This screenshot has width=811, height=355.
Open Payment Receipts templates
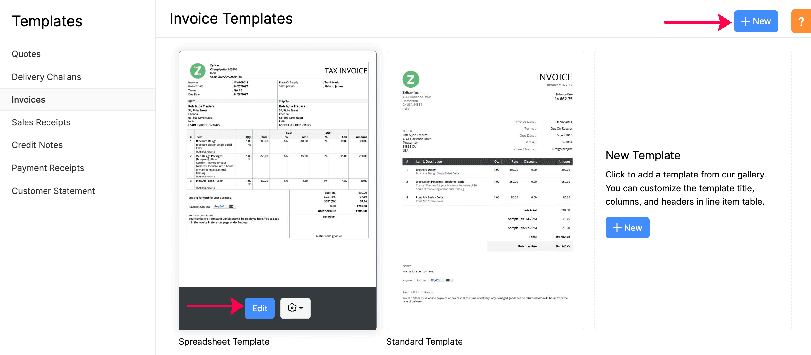pos(48,168)
